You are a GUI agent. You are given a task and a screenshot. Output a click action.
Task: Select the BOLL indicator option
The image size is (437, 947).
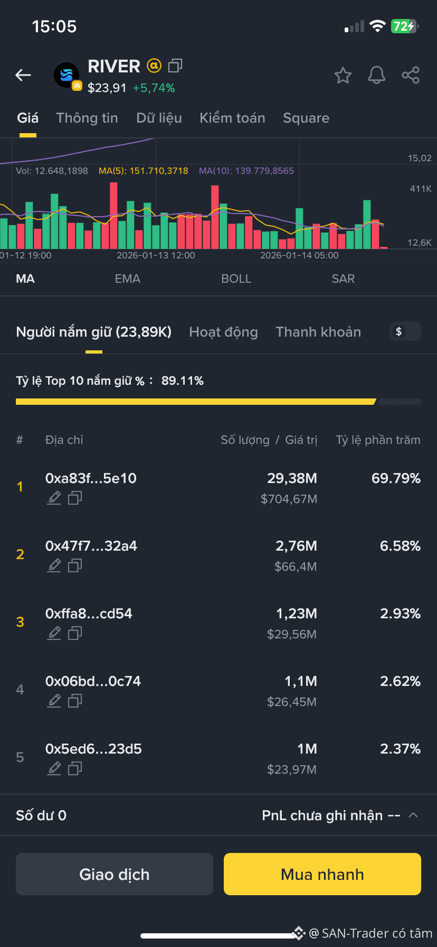pos(236,278)
